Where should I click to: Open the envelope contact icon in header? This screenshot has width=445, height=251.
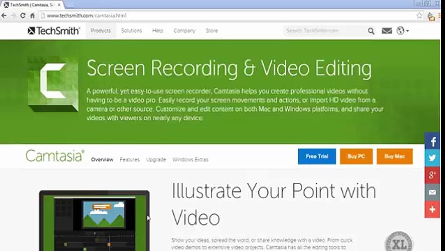coord(387,31)
